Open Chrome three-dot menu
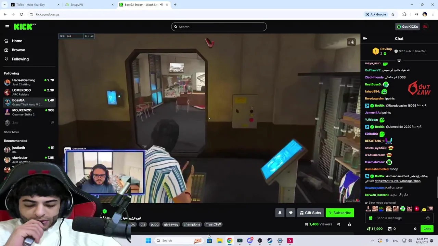Viewport: 438px width, 246px height. [x=433, y=14]
